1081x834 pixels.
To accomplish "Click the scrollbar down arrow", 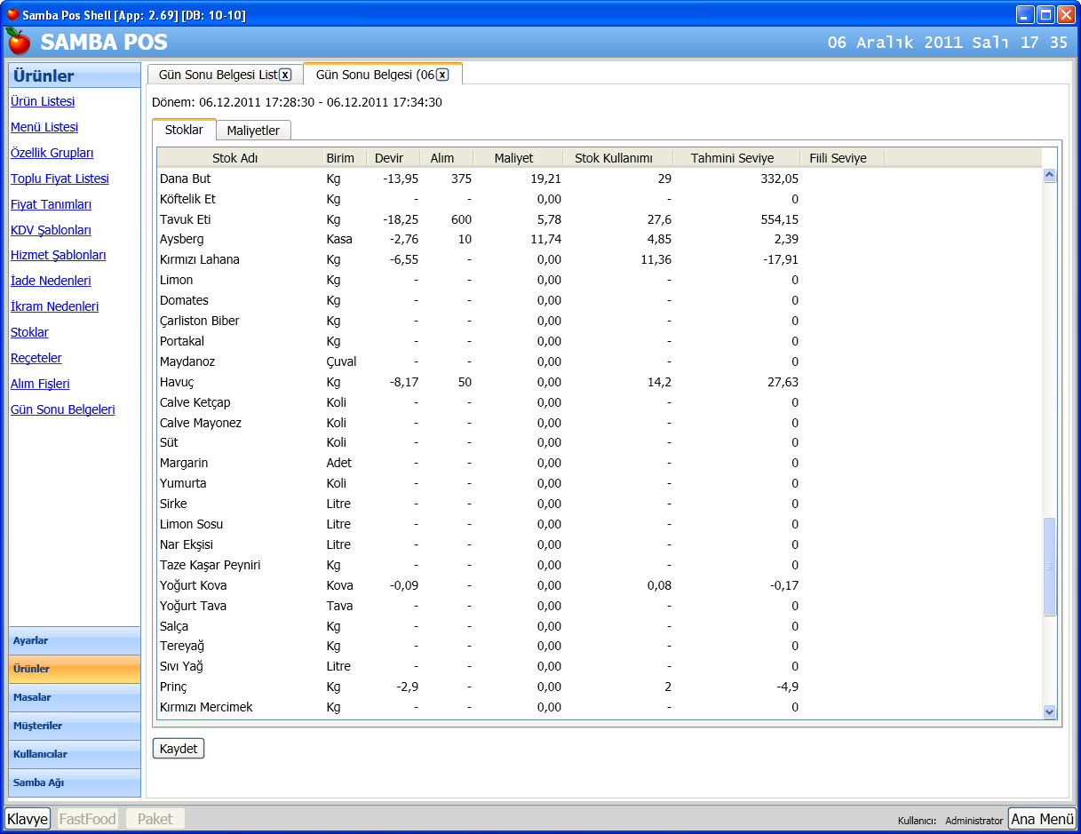I will [x=1049, y=711].
